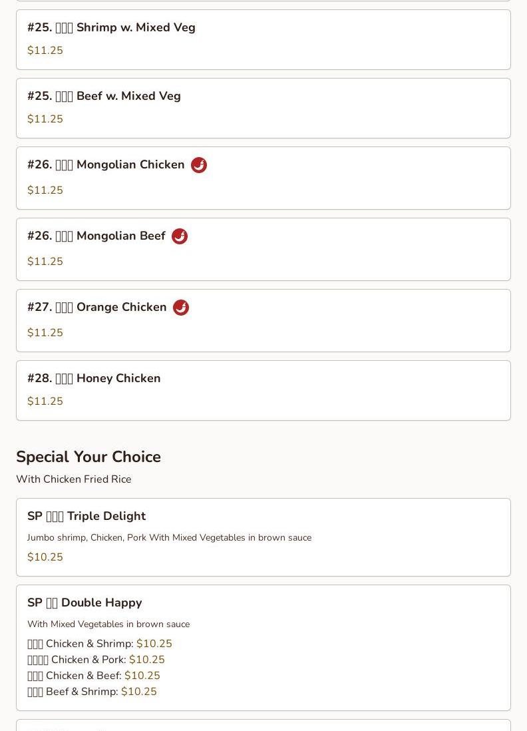This screenshot has height=731, width=527.
Task: Open the SP Double Happy title
Action: [85, 603]
